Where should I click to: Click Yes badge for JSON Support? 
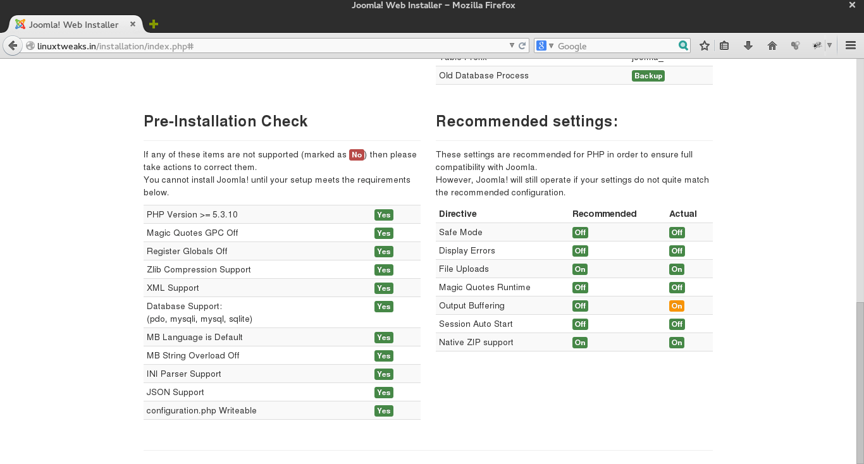pos(383,393)
